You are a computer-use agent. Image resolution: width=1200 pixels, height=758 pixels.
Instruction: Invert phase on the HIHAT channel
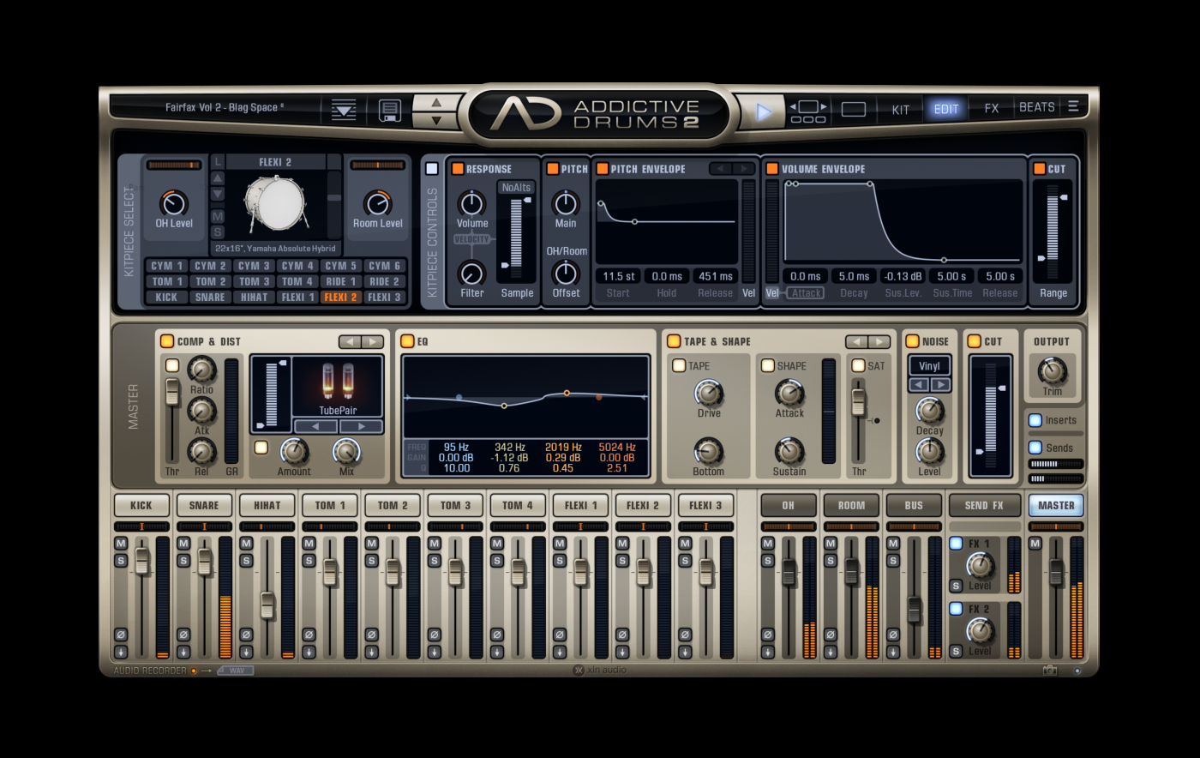pyautogui.click(x=246, y=635)
